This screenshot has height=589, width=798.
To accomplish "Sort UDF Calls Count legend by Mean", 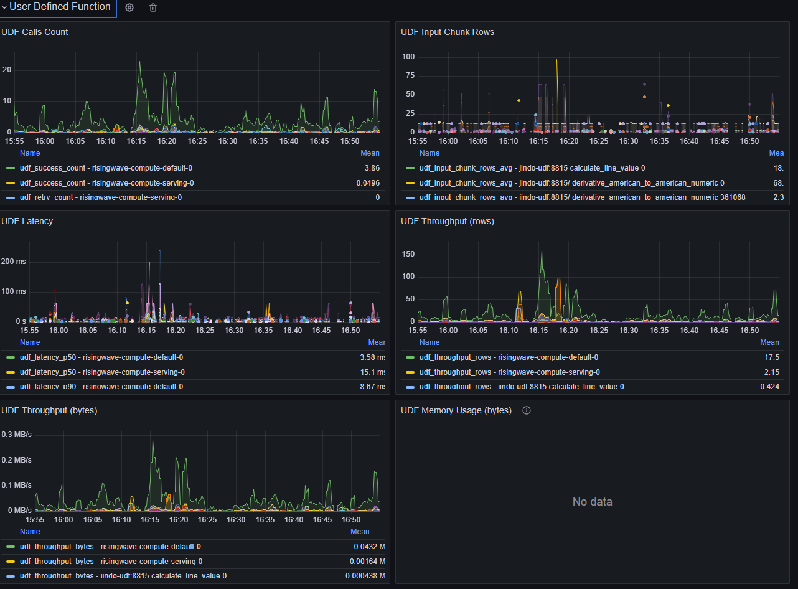I will click(370, 153).
